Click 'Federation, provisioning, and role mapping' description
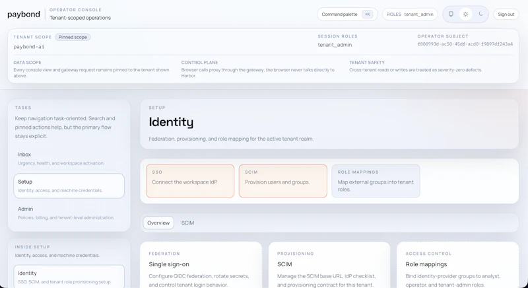528x288 pixels. [231, 139]
